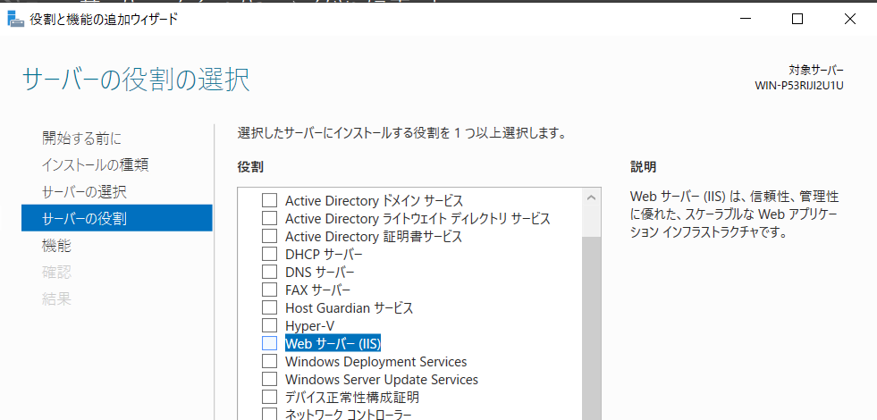Select the ネットワーク コントローラー role label
877x420 pixels.
coord(349,415)
